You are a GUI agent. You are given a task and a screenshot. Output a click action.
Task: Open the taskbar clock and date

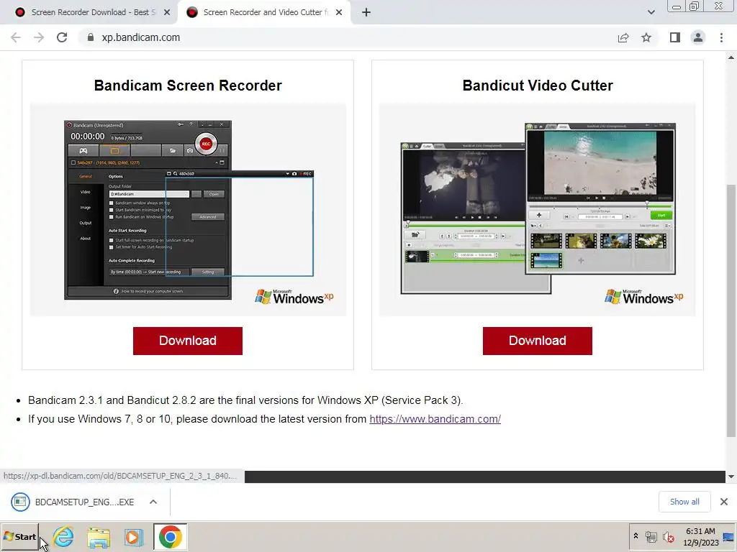700,537
